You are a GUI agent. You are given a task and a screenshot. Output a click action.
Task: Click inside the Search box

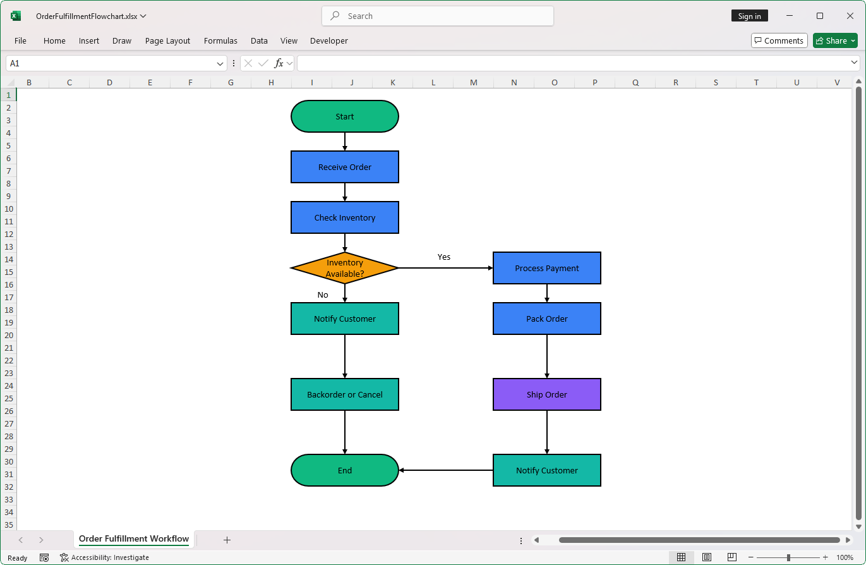click(437, 16)
